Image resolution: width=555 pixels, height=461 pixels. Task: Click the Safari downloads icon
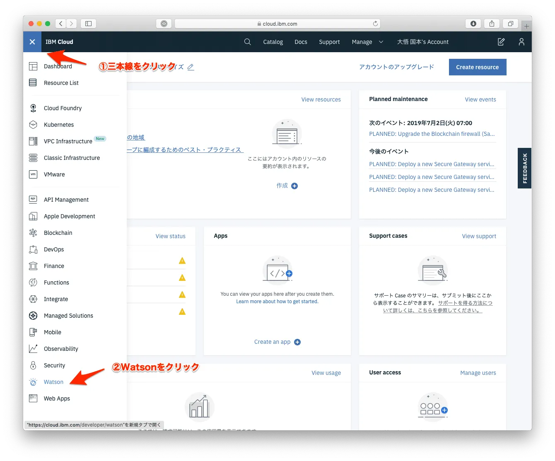point(473,24)
